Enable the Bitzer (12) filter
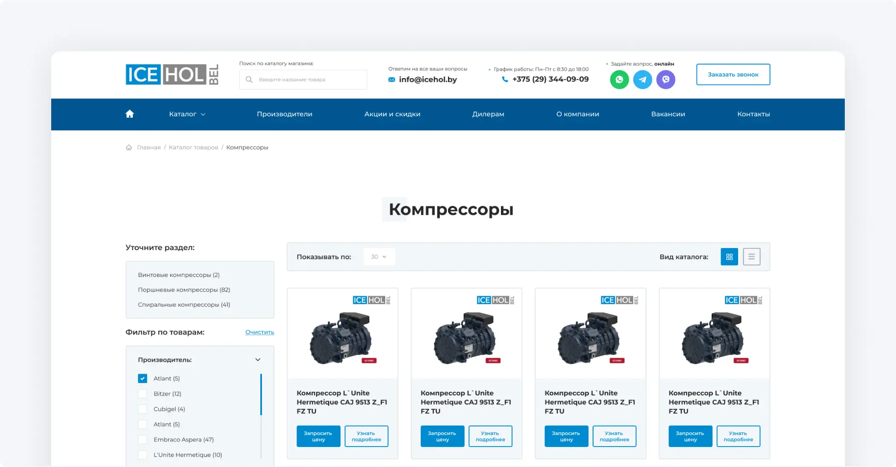The height and width of the screenshot is (467, 896). (x=142, y=393)
